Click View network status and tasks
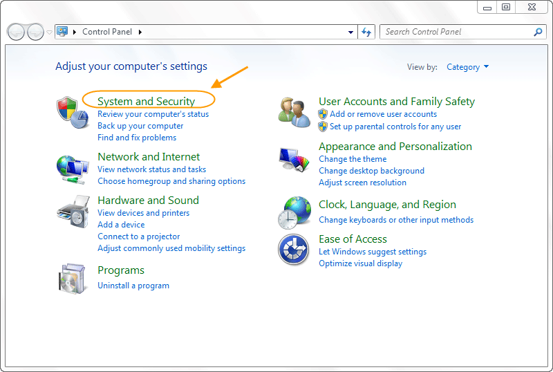This screenshot has width=553, height=372. pos(151,169)
